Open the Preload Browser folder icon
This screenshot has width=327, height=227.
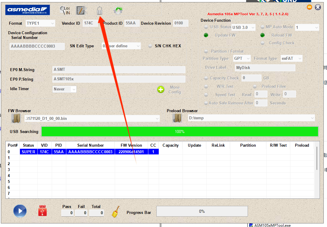tap(177, 118)
